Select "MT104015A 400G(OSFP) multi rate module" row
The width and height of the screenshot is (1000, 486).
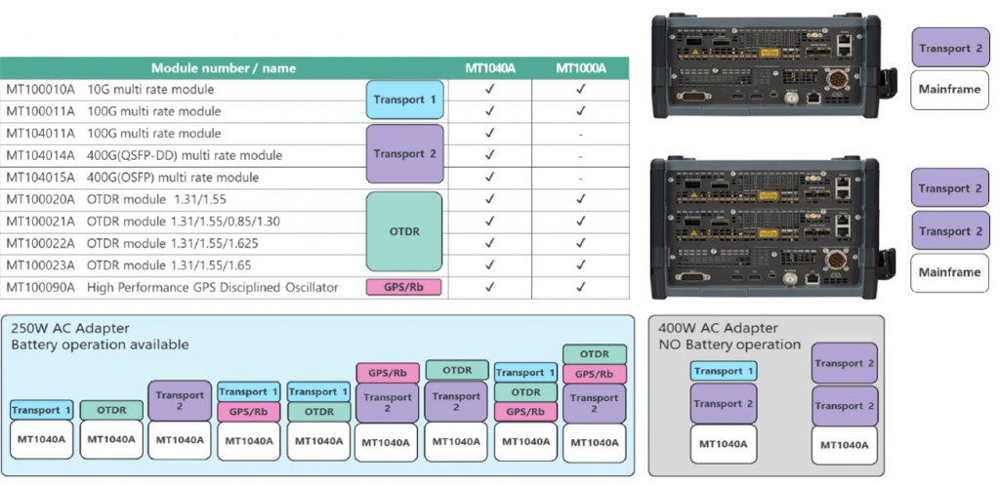314,178
